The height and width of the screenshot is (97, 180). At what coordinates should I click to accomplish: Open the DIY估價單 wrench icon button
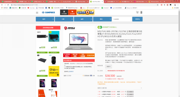[x=64, y=12]
